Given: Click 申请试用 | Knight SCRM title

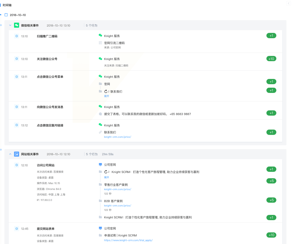Looking at the screenshot, I should pyautogui.click(x=120, y=235).
